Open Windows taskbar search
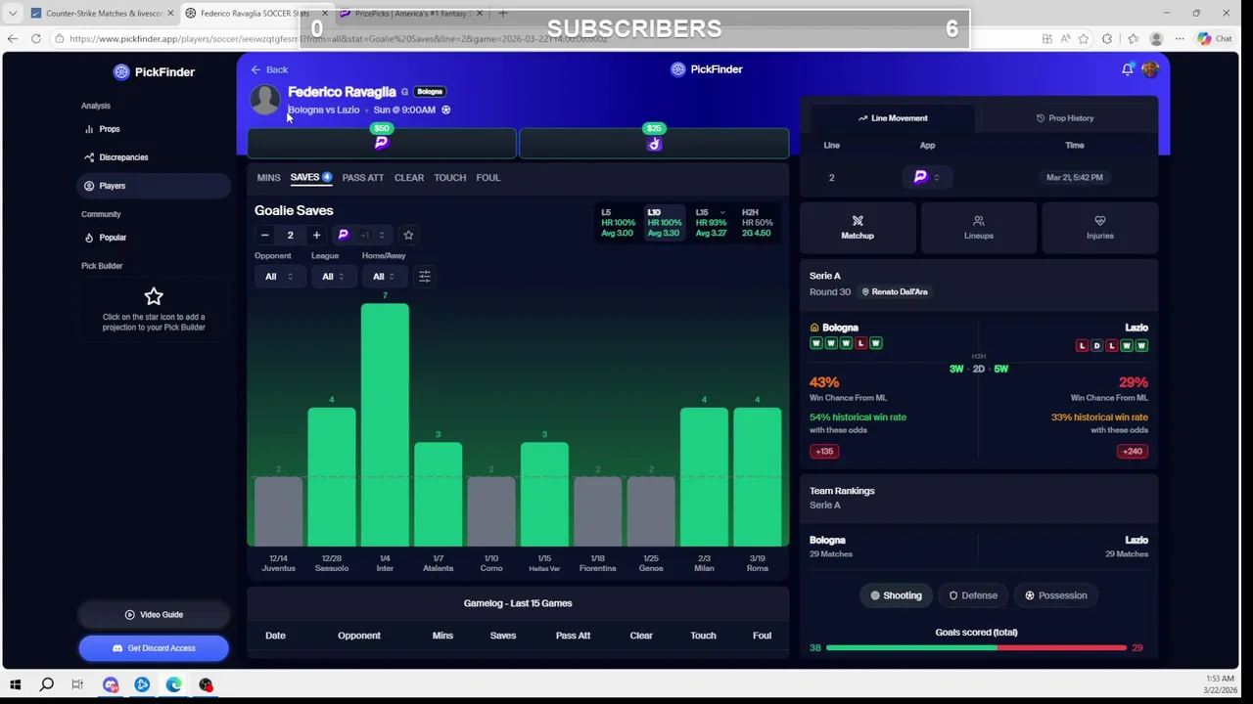1253x704 pixels. pos(46,684)
